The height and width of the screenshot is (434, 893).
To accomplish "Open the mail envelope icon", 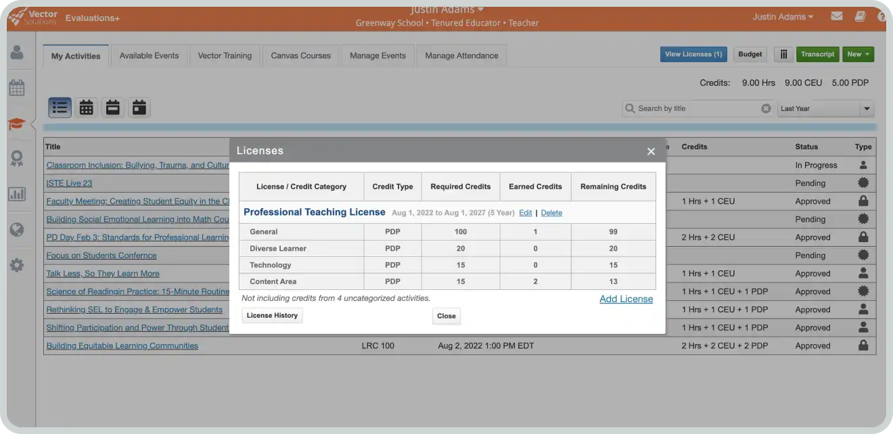I will coord(837,16).
